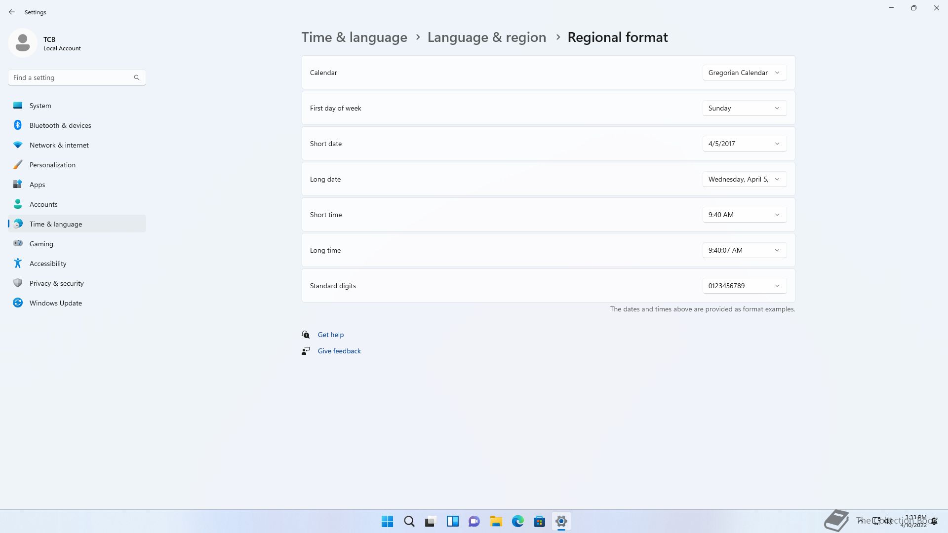Click the TCB user avatar icon
948x533 pixels.
point(23,43)
